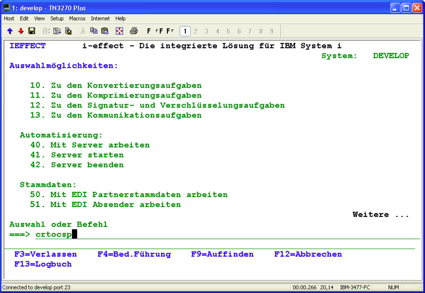Click the blue up arrow toolbar icon
The height and width of the screenshot is (293, 425).
(x=10, y=31)
